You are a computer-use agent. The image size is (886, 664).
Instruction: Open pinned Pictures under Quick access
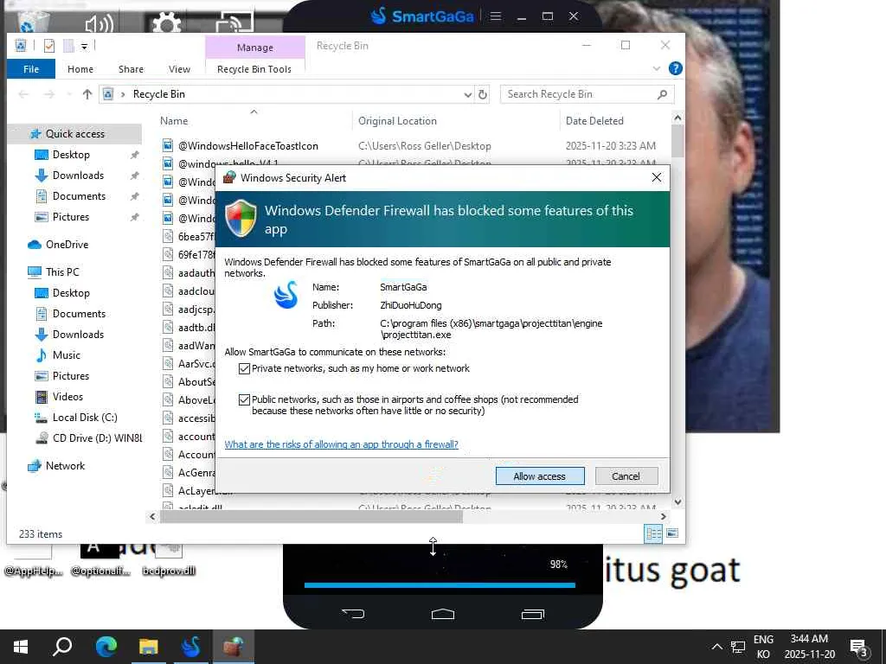point(71,217)
